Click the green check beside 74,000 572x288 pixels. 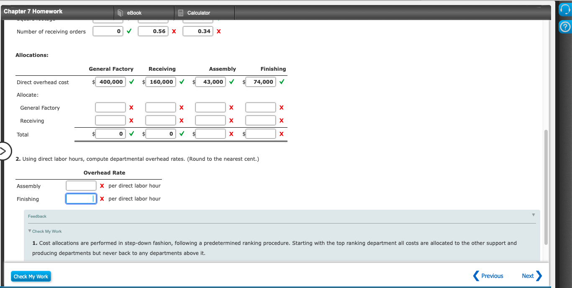282,82
